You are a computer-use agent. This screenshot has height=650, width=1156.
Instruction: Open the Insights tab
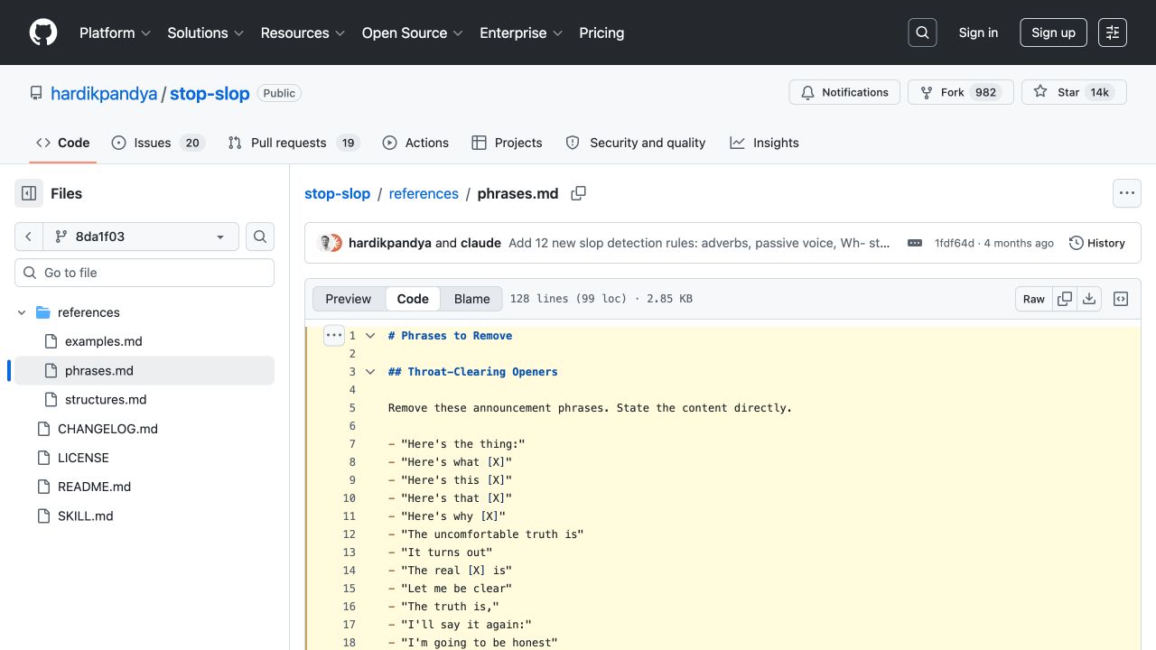coord(765,143)
